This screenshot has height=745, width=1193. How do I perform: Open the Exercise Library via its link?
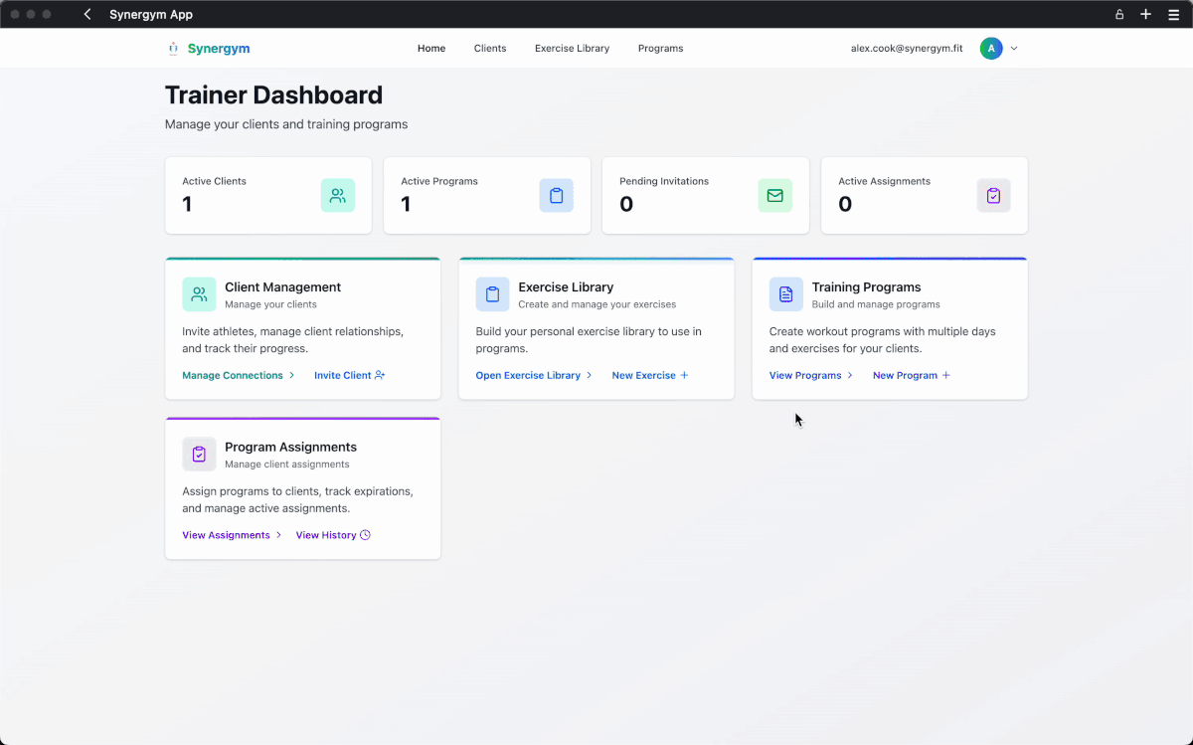[x=527, y=375]
